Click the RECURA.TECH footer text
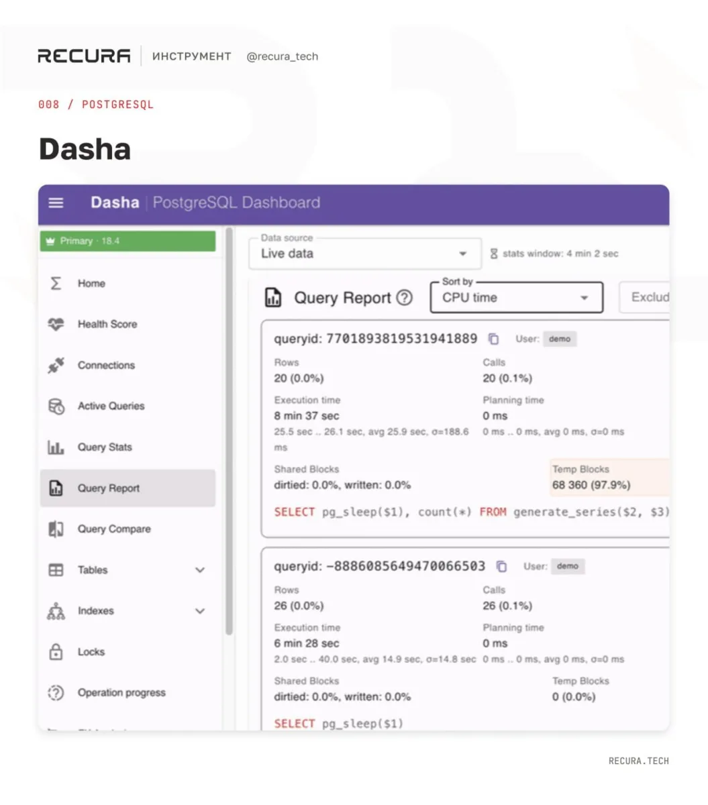The image size is (708, 805). pyautogui.click(x=638, y=761)
